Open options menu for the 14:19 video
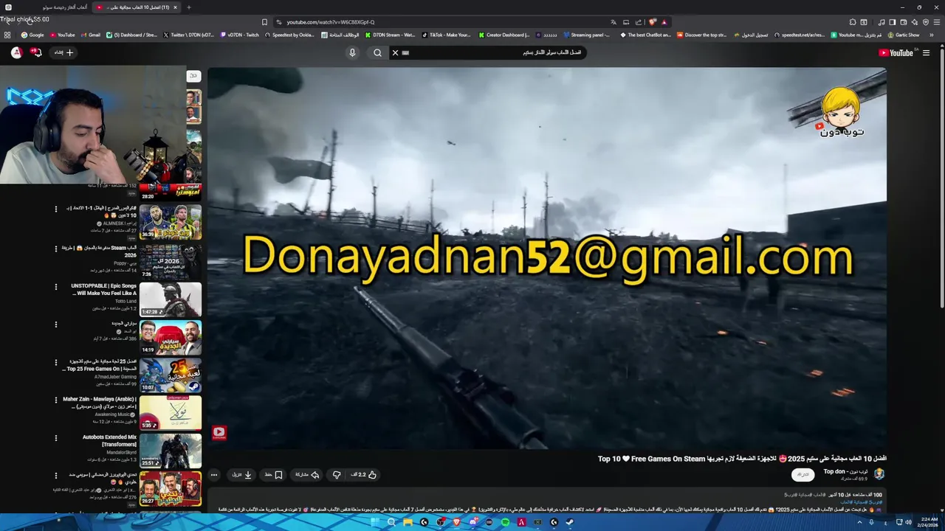This screenshot has width=945, height=531. pyautogui.click(x=56, y=324)
